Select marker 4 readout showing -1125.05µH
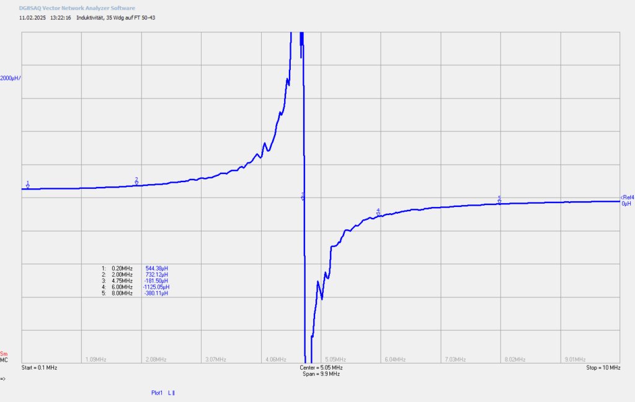Screen dimensions: 635x402 click(x=156, y=287)
